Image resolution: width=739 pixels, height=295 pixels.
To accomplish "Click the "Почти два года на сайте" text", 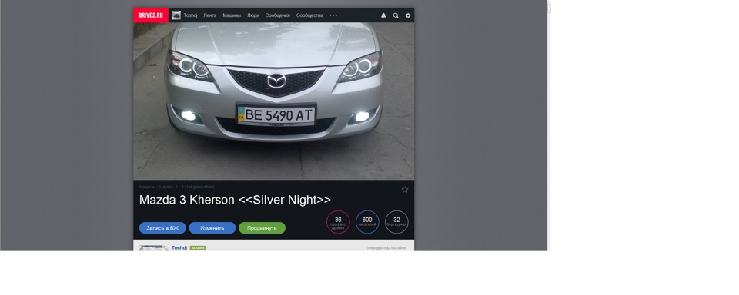I will pos(385,248).
